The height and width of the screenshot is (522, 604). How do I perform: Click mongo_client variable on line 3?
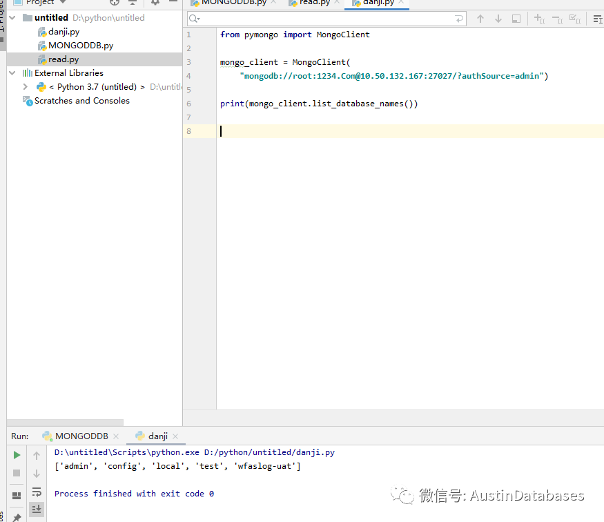249,62
